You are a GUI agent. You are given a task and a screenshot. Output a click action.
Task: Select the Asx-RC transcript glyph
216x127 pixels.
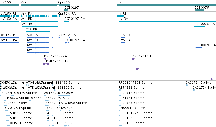click(40, 26)
